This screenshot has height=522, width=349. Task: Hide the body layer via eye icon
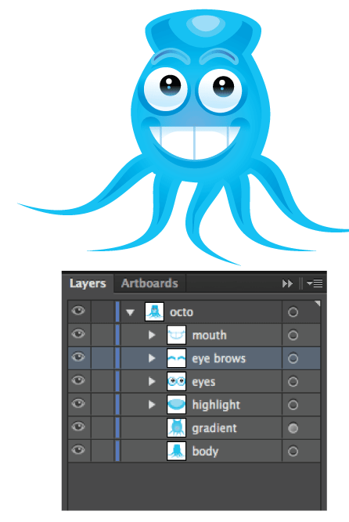tap(78, 450)
